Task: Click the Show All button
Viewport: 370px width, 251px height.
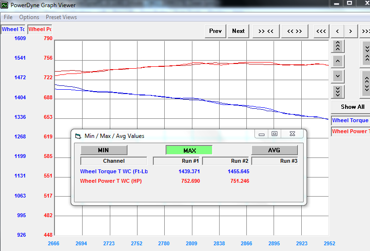Action: [x=352, y=107]
